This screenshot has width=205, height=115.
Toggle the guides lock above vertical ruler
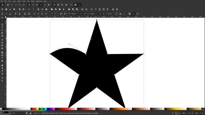click(x=5, y=17)
